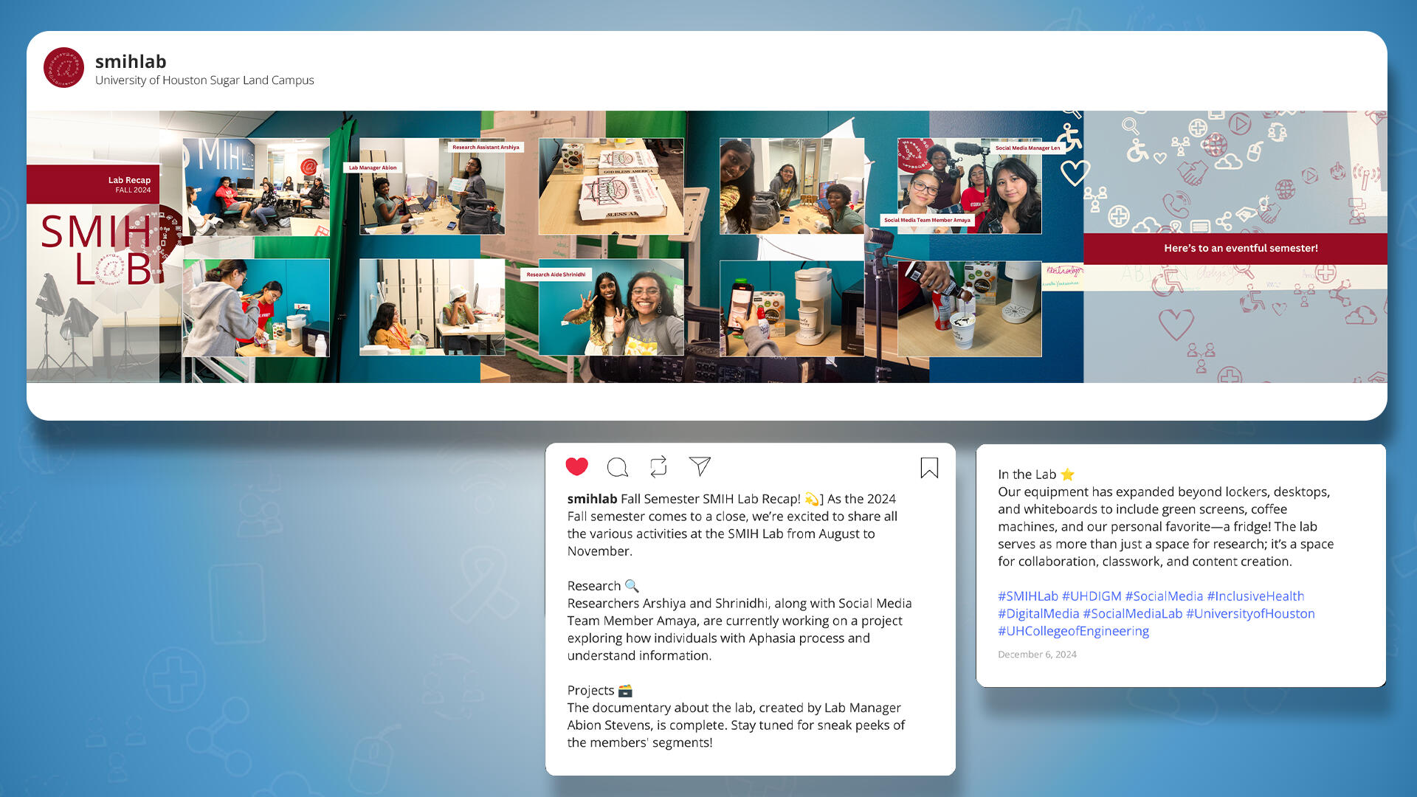This screenshot has width=1417, height=797.
Task: Open comments via speech bubble icon
Action: 617,466
